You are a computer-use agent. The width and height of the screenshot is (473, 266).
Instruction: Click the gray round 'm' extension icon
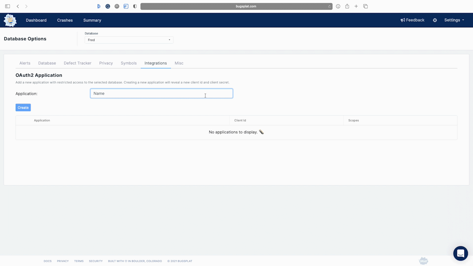click(x=117, y=6)
